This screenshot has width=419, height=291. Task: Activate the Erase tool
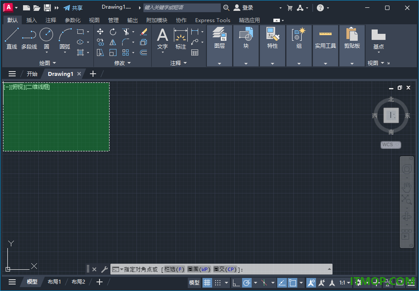[x=143, y=32]
